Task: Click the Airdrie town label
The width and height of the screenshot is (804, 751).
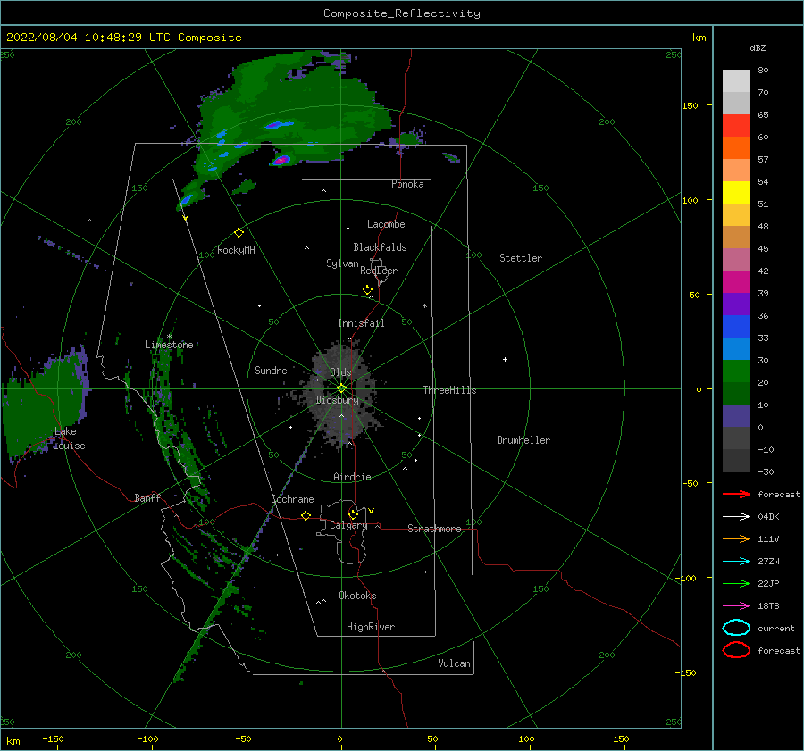Action: (x=352, y=477)
